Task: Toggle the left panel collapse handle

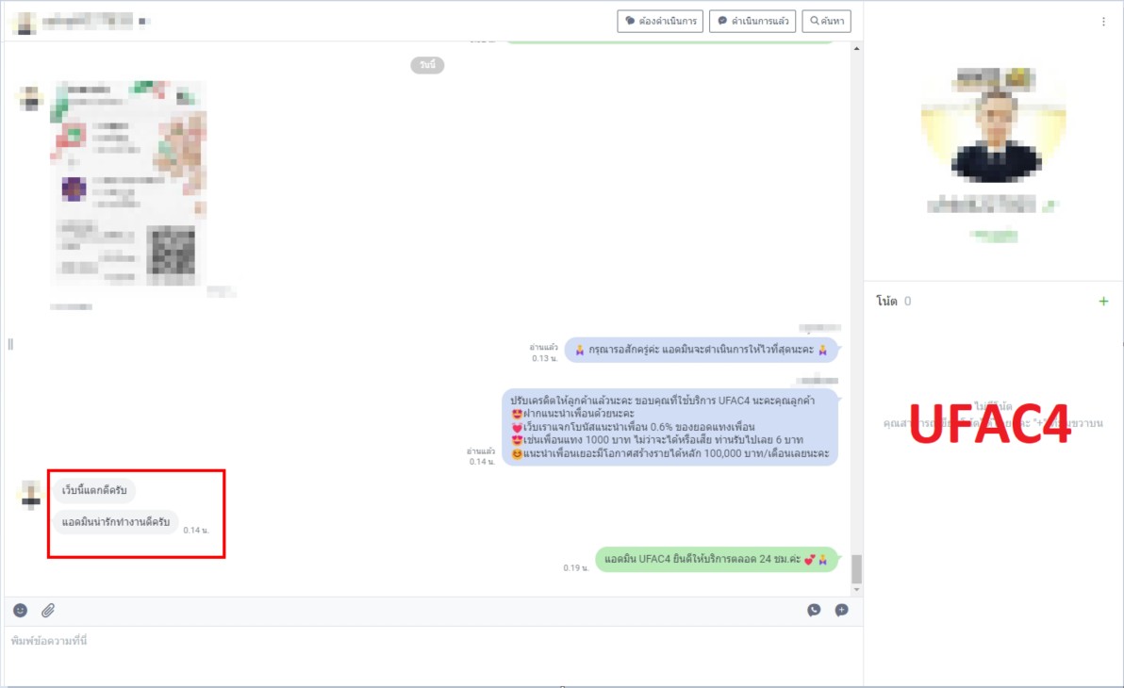Action: tap(10, 344)
